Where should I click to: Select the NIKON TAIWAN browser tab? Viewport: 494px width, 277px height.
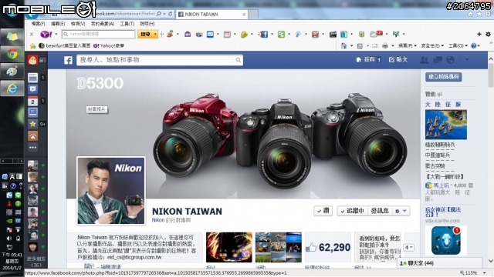coord(211,14)
